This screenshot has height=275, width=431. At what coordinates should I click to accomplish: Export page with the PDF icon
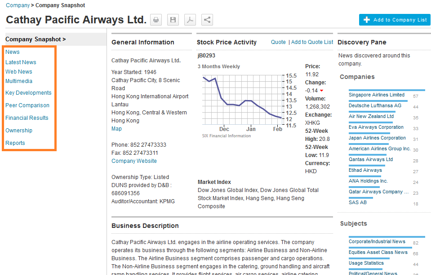tap(190, 20)
